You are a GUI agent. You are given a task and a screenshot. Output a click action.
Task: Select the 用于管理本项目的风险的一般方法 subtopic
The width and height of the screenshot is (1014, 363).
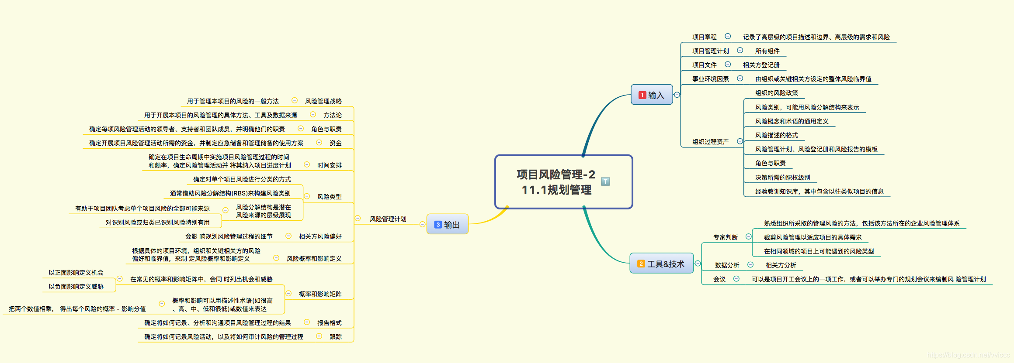coord(233,101)
